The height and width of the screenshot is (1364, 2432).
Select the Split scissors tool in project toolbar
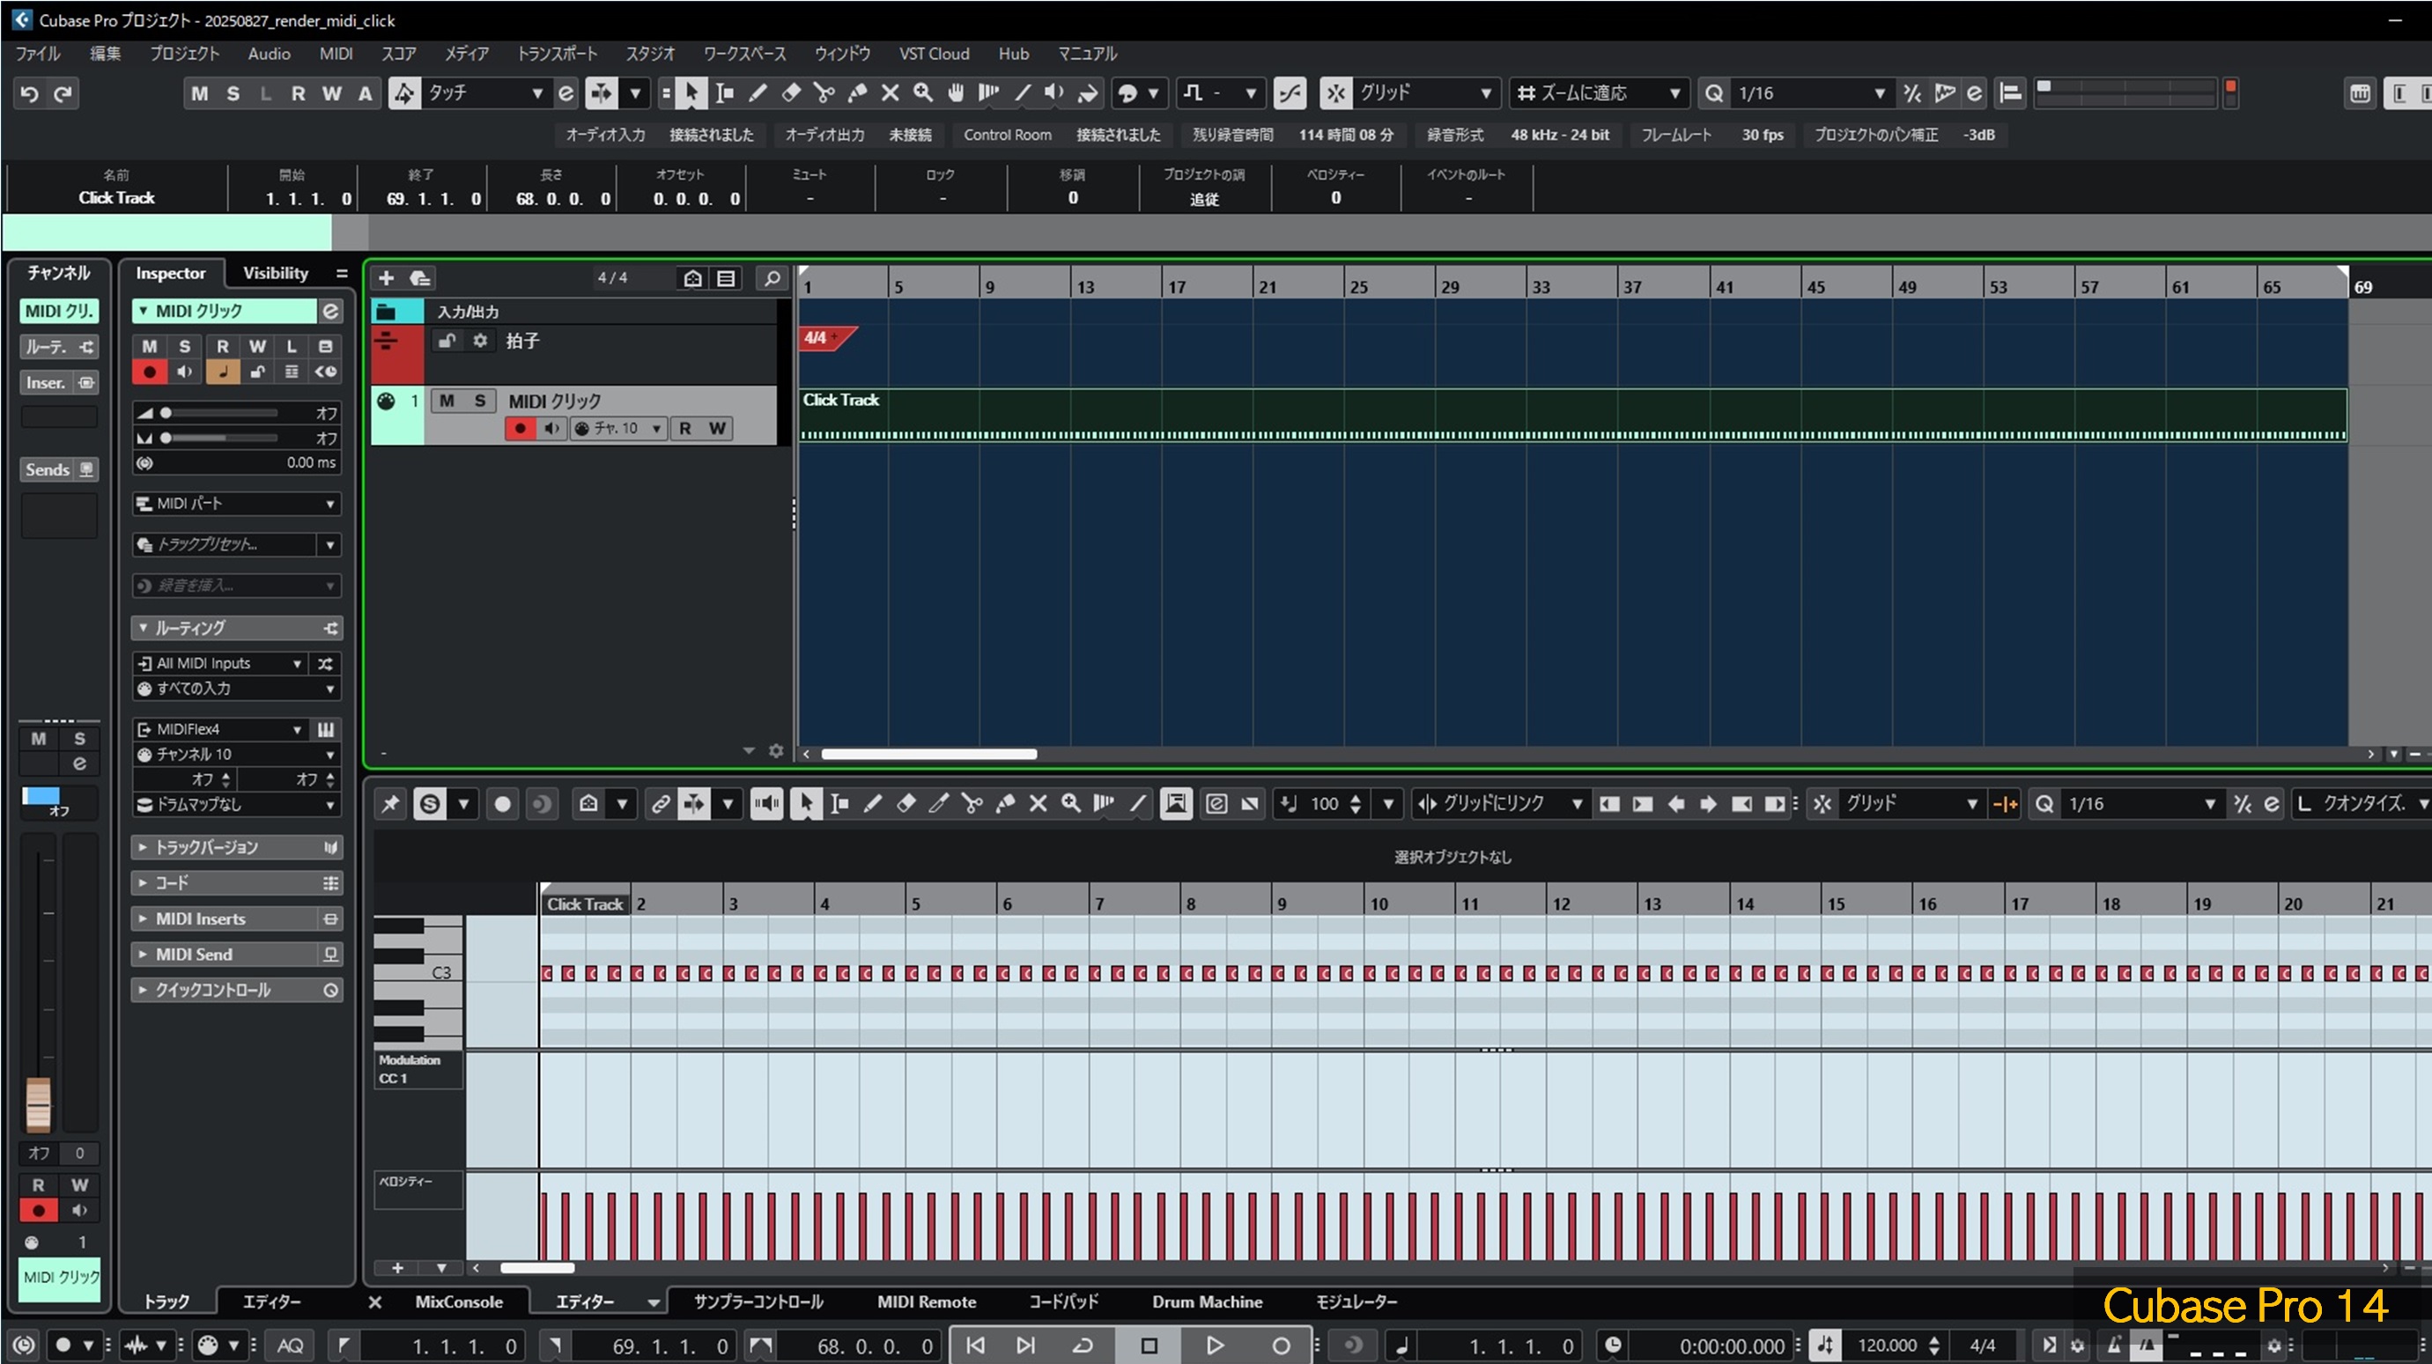coord(824,92)
